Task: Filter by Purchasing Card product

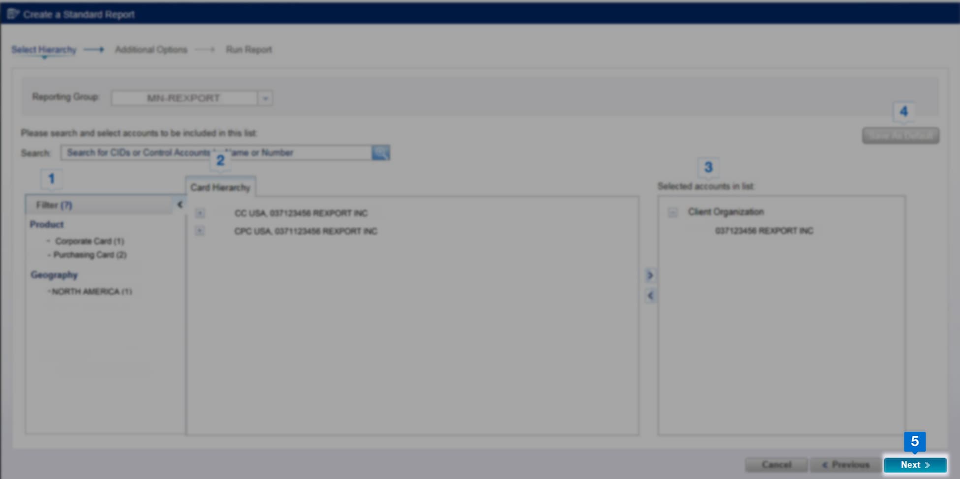Action: [90, 255]
